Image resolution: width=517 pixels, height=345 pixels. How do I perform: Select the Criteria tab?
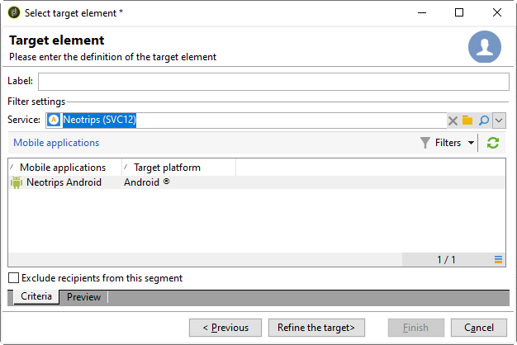click(x=36, y=297)
